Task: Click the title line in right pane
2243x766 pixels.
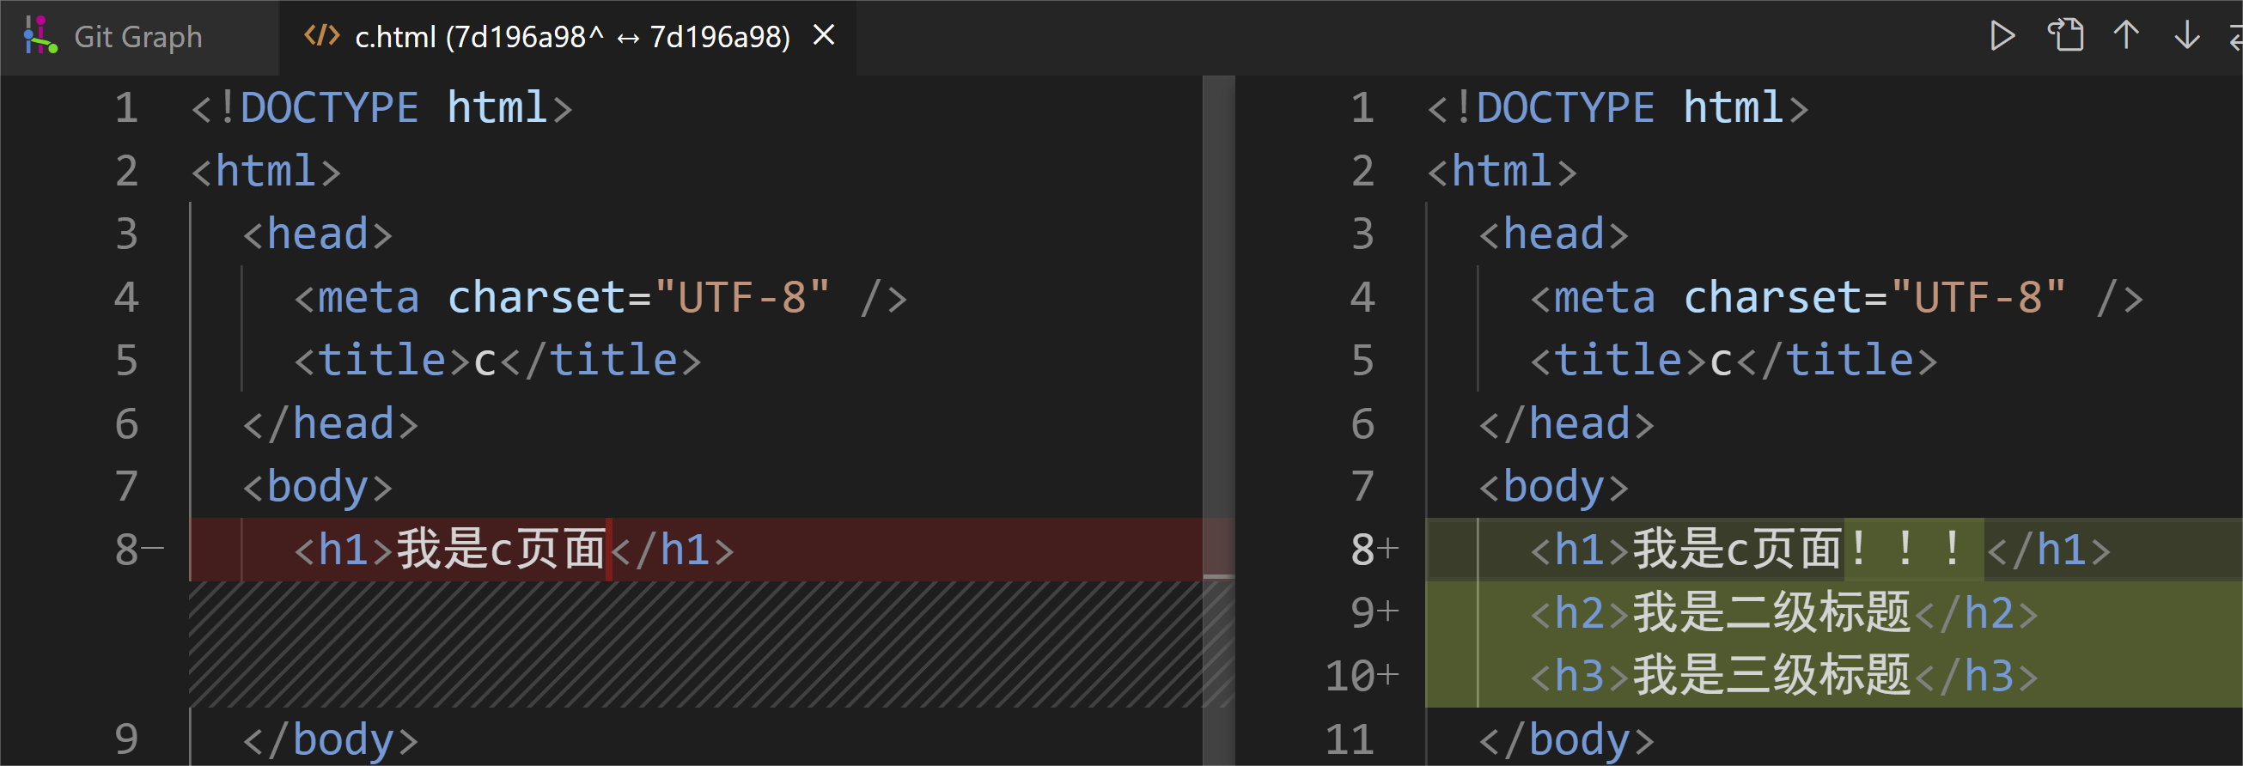Action: click(x=1734, y=361)
